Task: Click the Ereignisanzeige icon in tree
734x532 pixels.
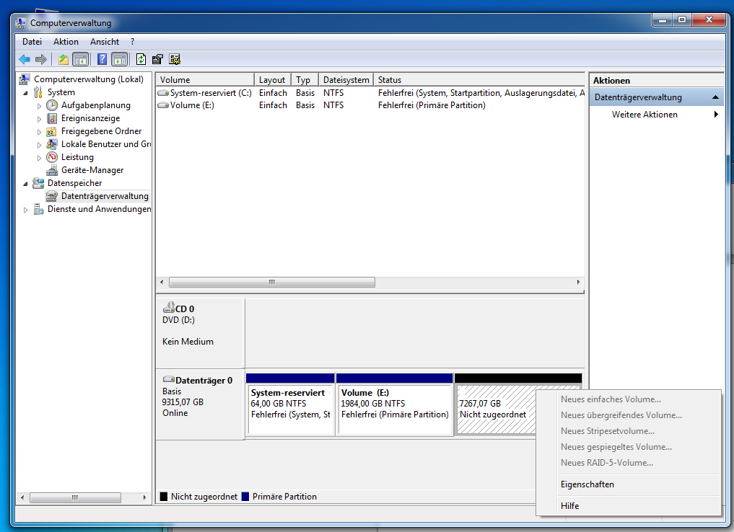Action: (52, 118)
